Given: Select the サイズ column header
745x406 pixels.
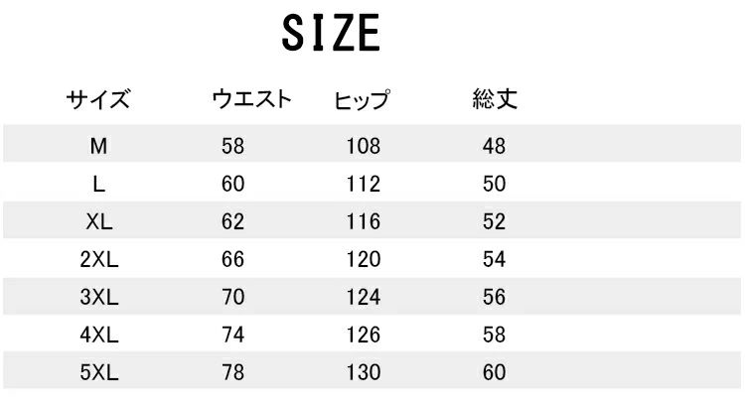Looking at the screenshot, I should (x=98, y=99).
